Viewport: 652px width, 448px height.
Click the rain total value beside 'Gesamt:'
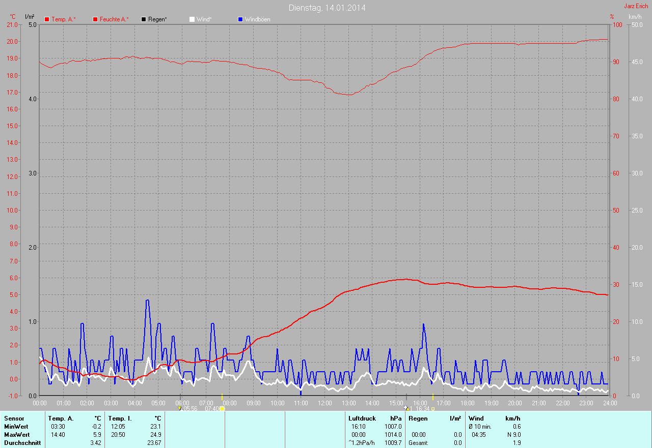click(457, 442)
